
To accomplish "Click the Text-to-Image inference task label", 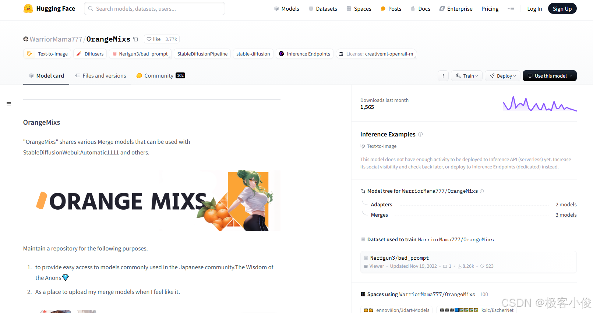I will (x=378, y=146).
